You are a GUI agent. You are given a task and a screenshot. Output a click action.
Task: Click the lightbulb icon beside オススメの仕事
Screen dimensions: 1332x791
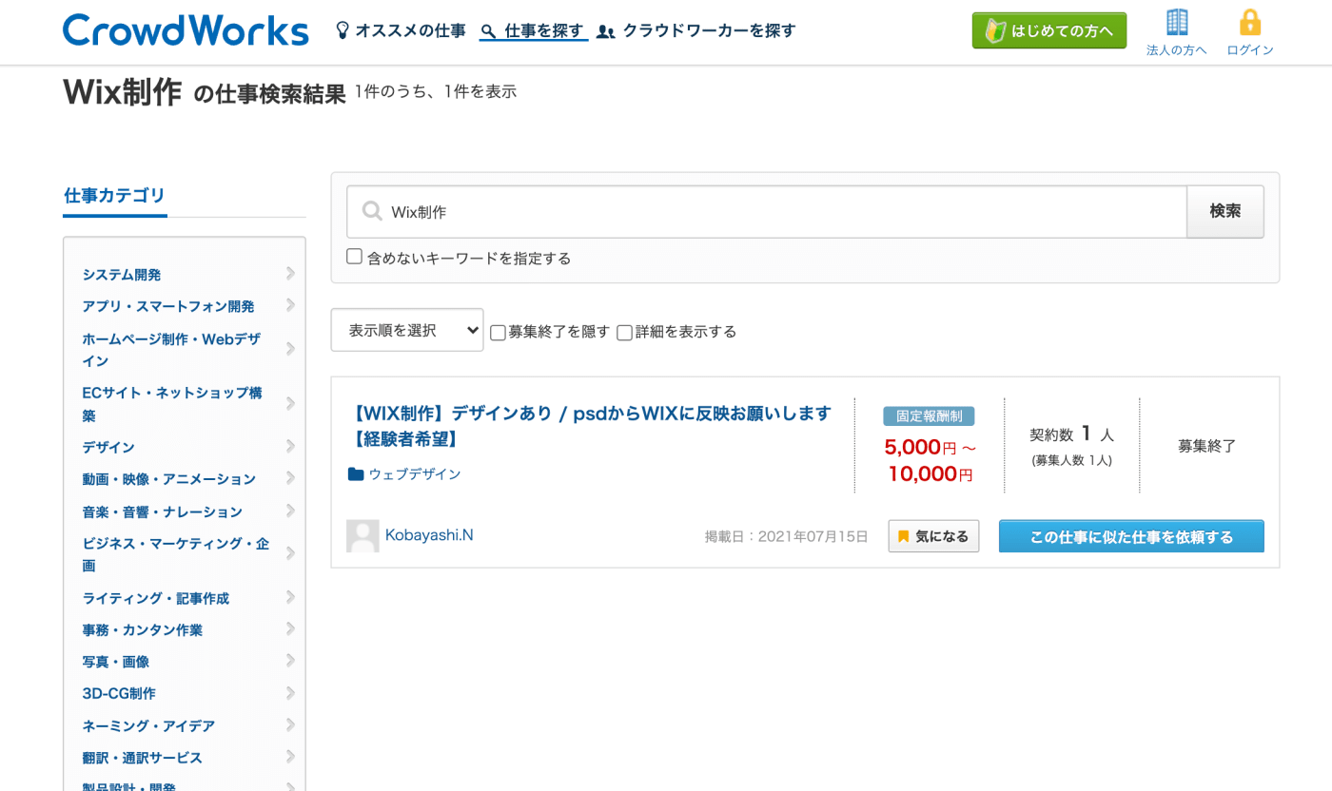[343, 30]
